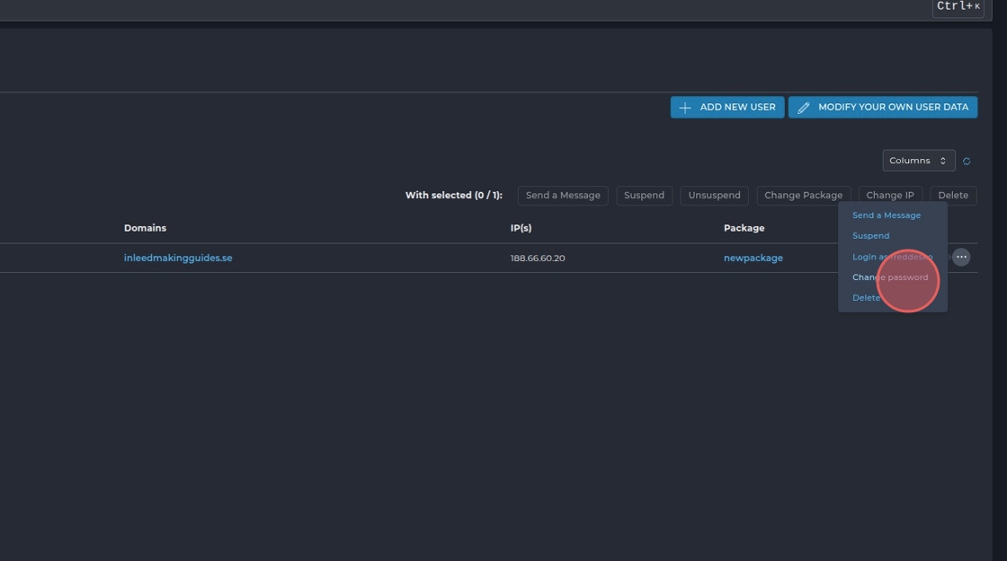Pick Suspend from the row actions menu
The image size is (1007, 561).
(870, 236)
